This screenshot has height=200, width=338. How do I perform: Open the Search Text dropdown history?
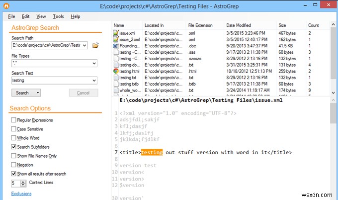pyautogui.click(x=94, y=81)
